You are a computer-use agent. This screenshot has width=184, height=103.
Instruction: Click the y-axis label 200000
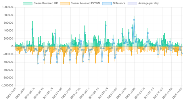click(8, 39)
